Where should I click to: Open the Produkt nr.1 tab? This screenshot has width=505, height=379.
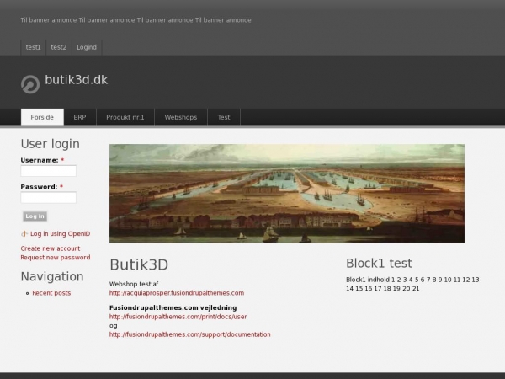pos(125,117)
